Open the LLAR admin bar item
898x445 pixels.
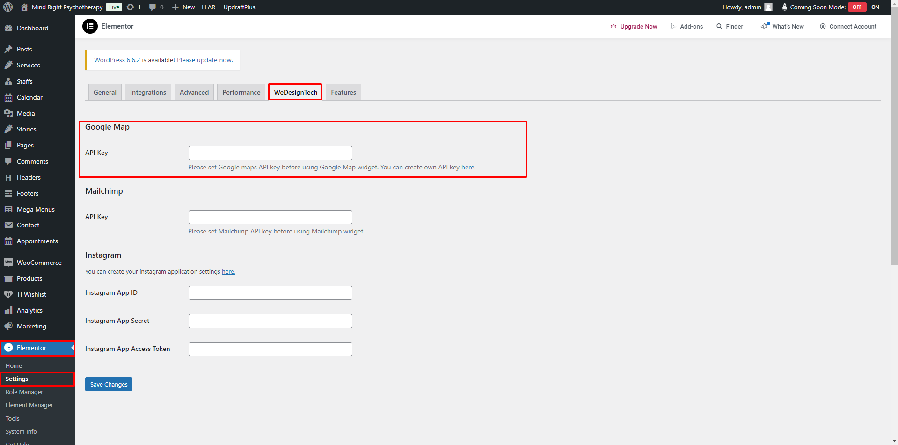pos(209,7)
